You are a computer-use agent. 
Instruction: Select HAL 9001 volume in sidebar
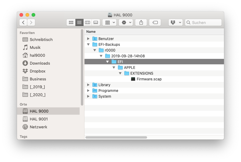[49, 119]
